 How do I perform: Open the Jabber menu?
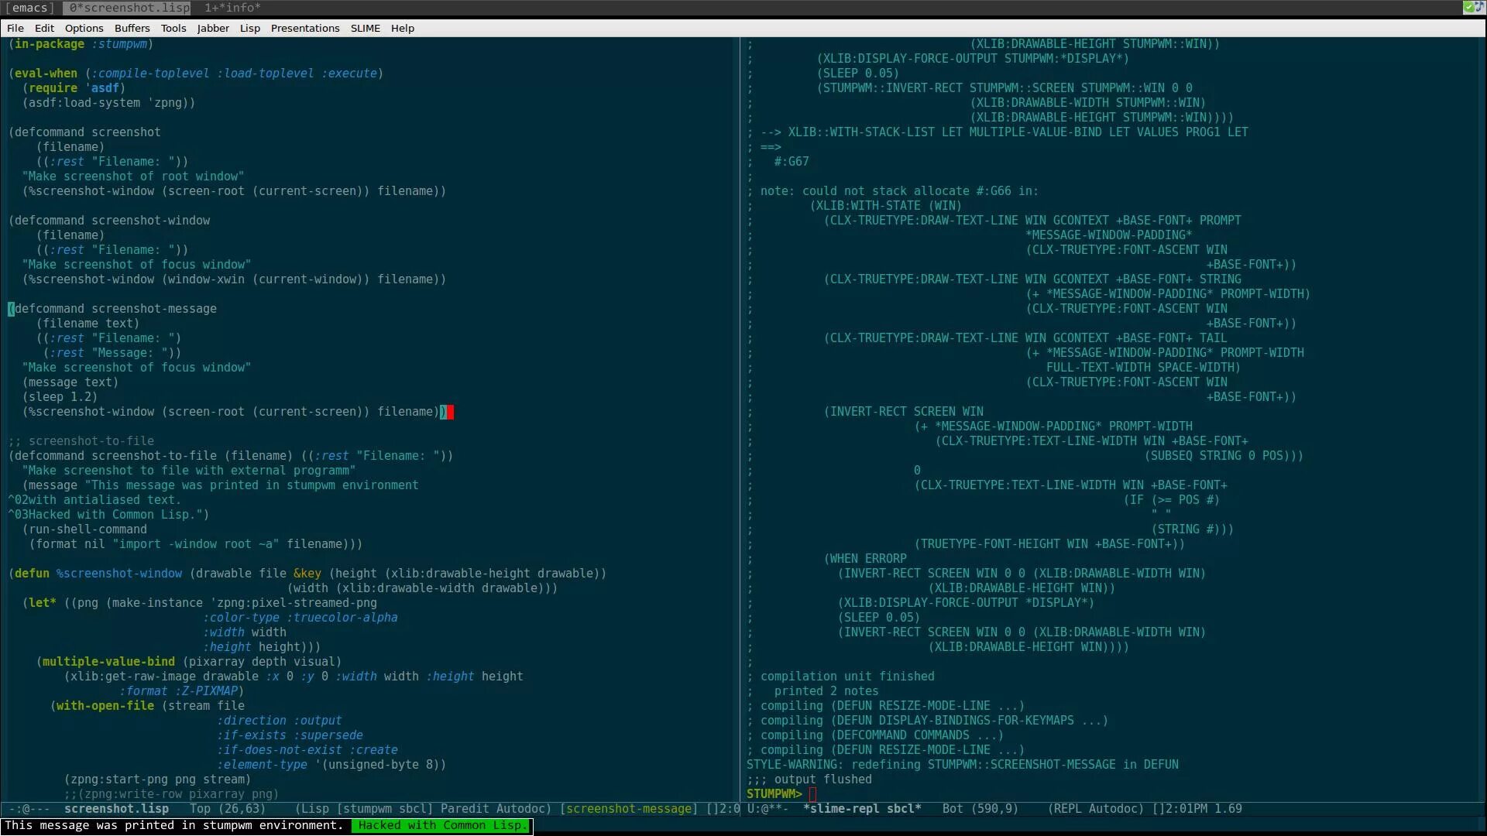coord(213,28)
